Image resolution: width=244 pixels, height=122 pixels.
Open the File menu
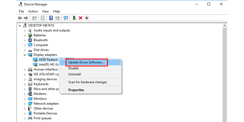(21, 11)
